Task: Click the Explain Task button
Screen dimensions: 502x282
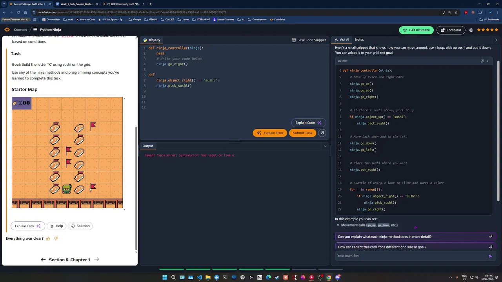Action: point(27,226)
